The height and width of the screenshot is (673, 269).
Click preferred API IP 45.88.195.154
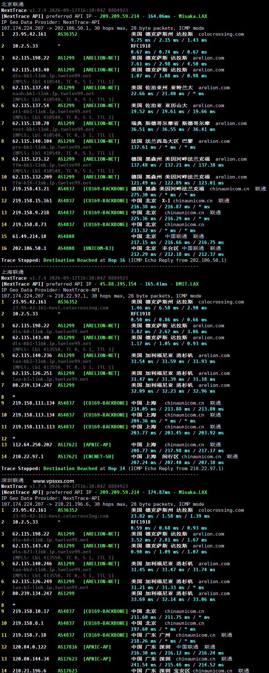click(118, 284)
